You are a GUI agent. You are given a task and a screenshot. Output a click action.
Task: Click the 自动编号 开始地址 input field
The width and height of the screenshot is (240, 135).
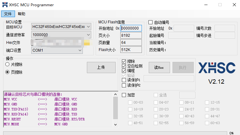click(184, 28)
